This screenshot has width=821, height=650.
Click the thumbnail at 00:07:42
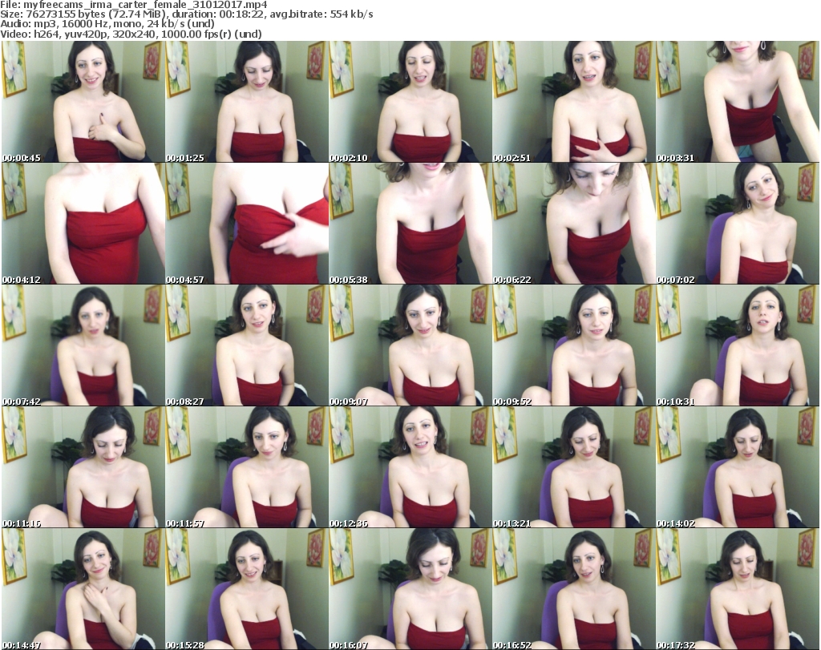click(x=83, y=345)
